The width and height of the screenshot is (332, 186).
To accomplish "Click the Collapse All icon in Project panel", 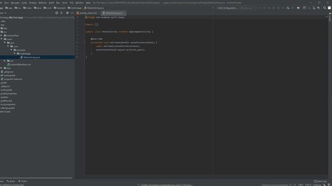I will point(62,13).
